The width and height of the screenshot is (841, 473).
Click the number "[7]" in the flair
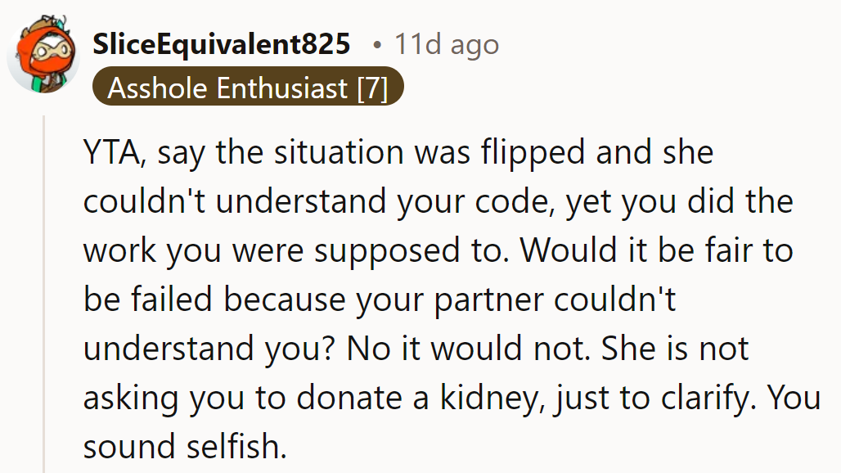pyautogui.click(x=372, y=88)
